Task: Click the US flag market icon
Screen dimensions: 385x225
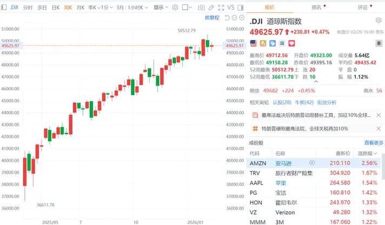Action: point(254,43)
